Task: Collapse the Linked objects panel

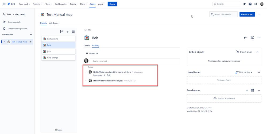Action: (257, 52)
